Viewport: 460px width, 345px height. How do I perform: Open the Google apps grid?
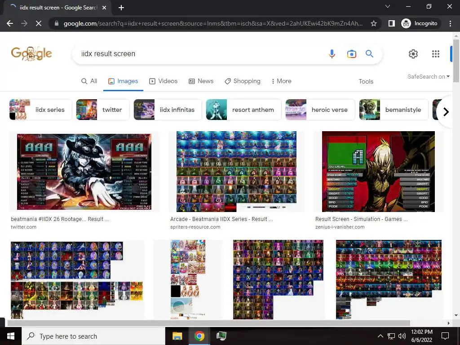pyautogui.click(x=436, y=54)
